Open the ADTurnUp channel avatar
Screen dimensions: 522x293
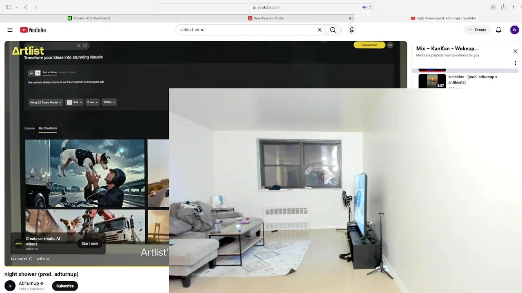pos(10,286)
